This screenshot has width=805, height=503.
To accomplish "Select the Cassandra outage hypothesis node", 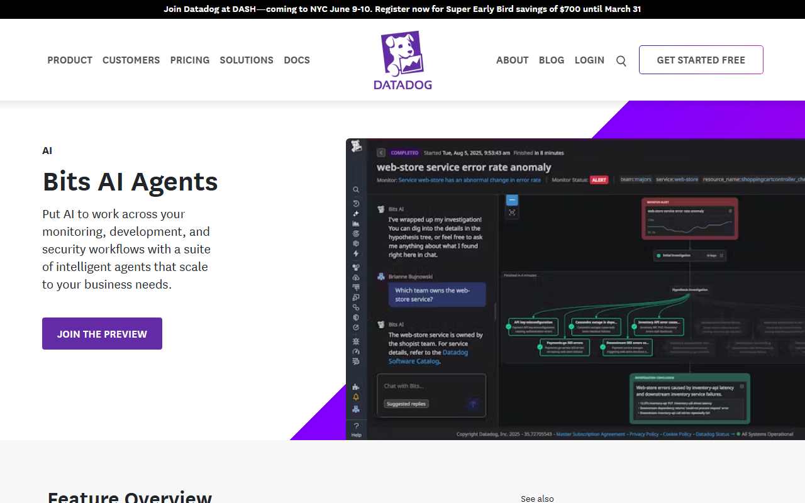I will click(596, 326).
